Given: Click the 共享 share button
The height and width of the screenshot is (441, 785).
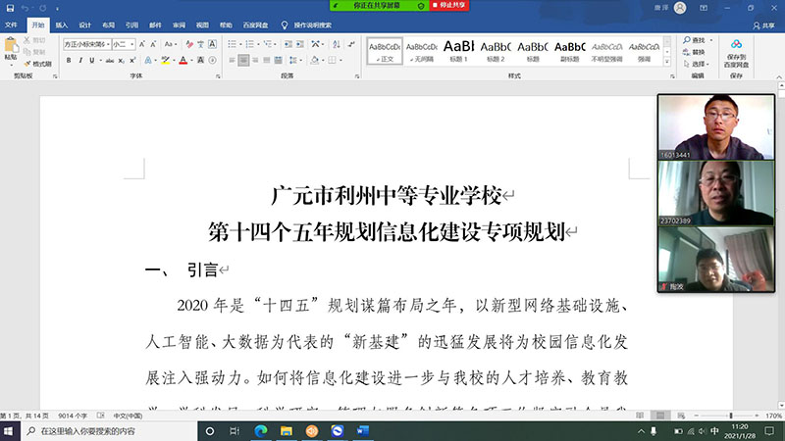Looking at the screenshot, I should 762,24.
